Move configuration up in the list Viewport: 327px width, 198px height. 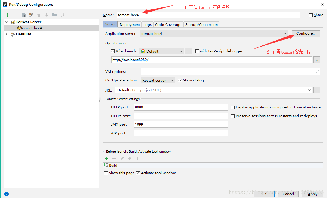coord(39,15)
